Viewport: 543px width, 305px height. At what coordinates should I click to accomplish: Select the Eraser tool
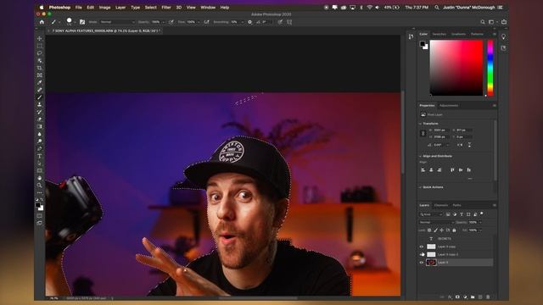40,119
